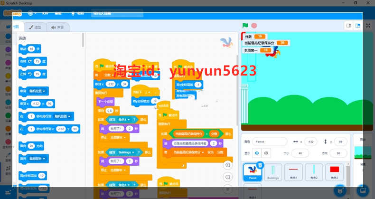
Task: Click the move 10 steps block
Action: 29,49
